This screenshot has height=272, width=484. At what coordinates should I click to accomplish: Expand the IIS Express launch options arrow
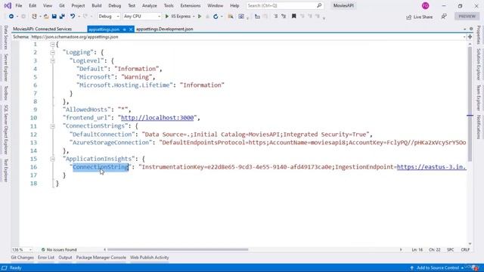(194, 17)
